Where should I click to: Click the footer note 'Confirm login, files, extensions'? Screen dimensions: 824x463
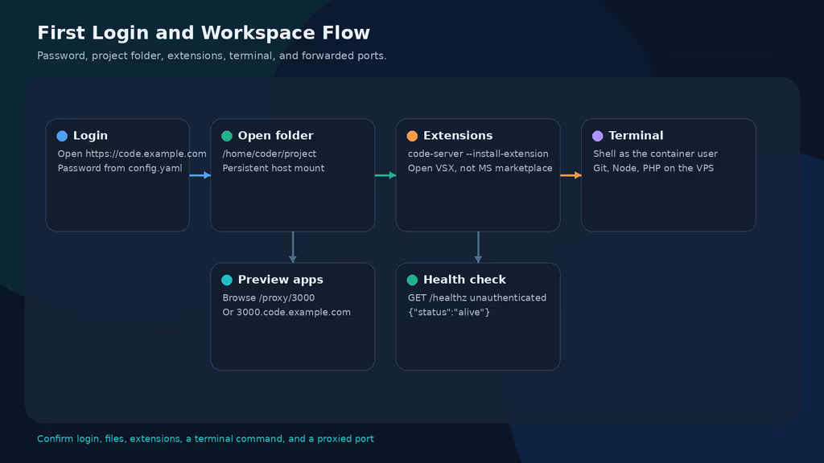coord(205,438)
